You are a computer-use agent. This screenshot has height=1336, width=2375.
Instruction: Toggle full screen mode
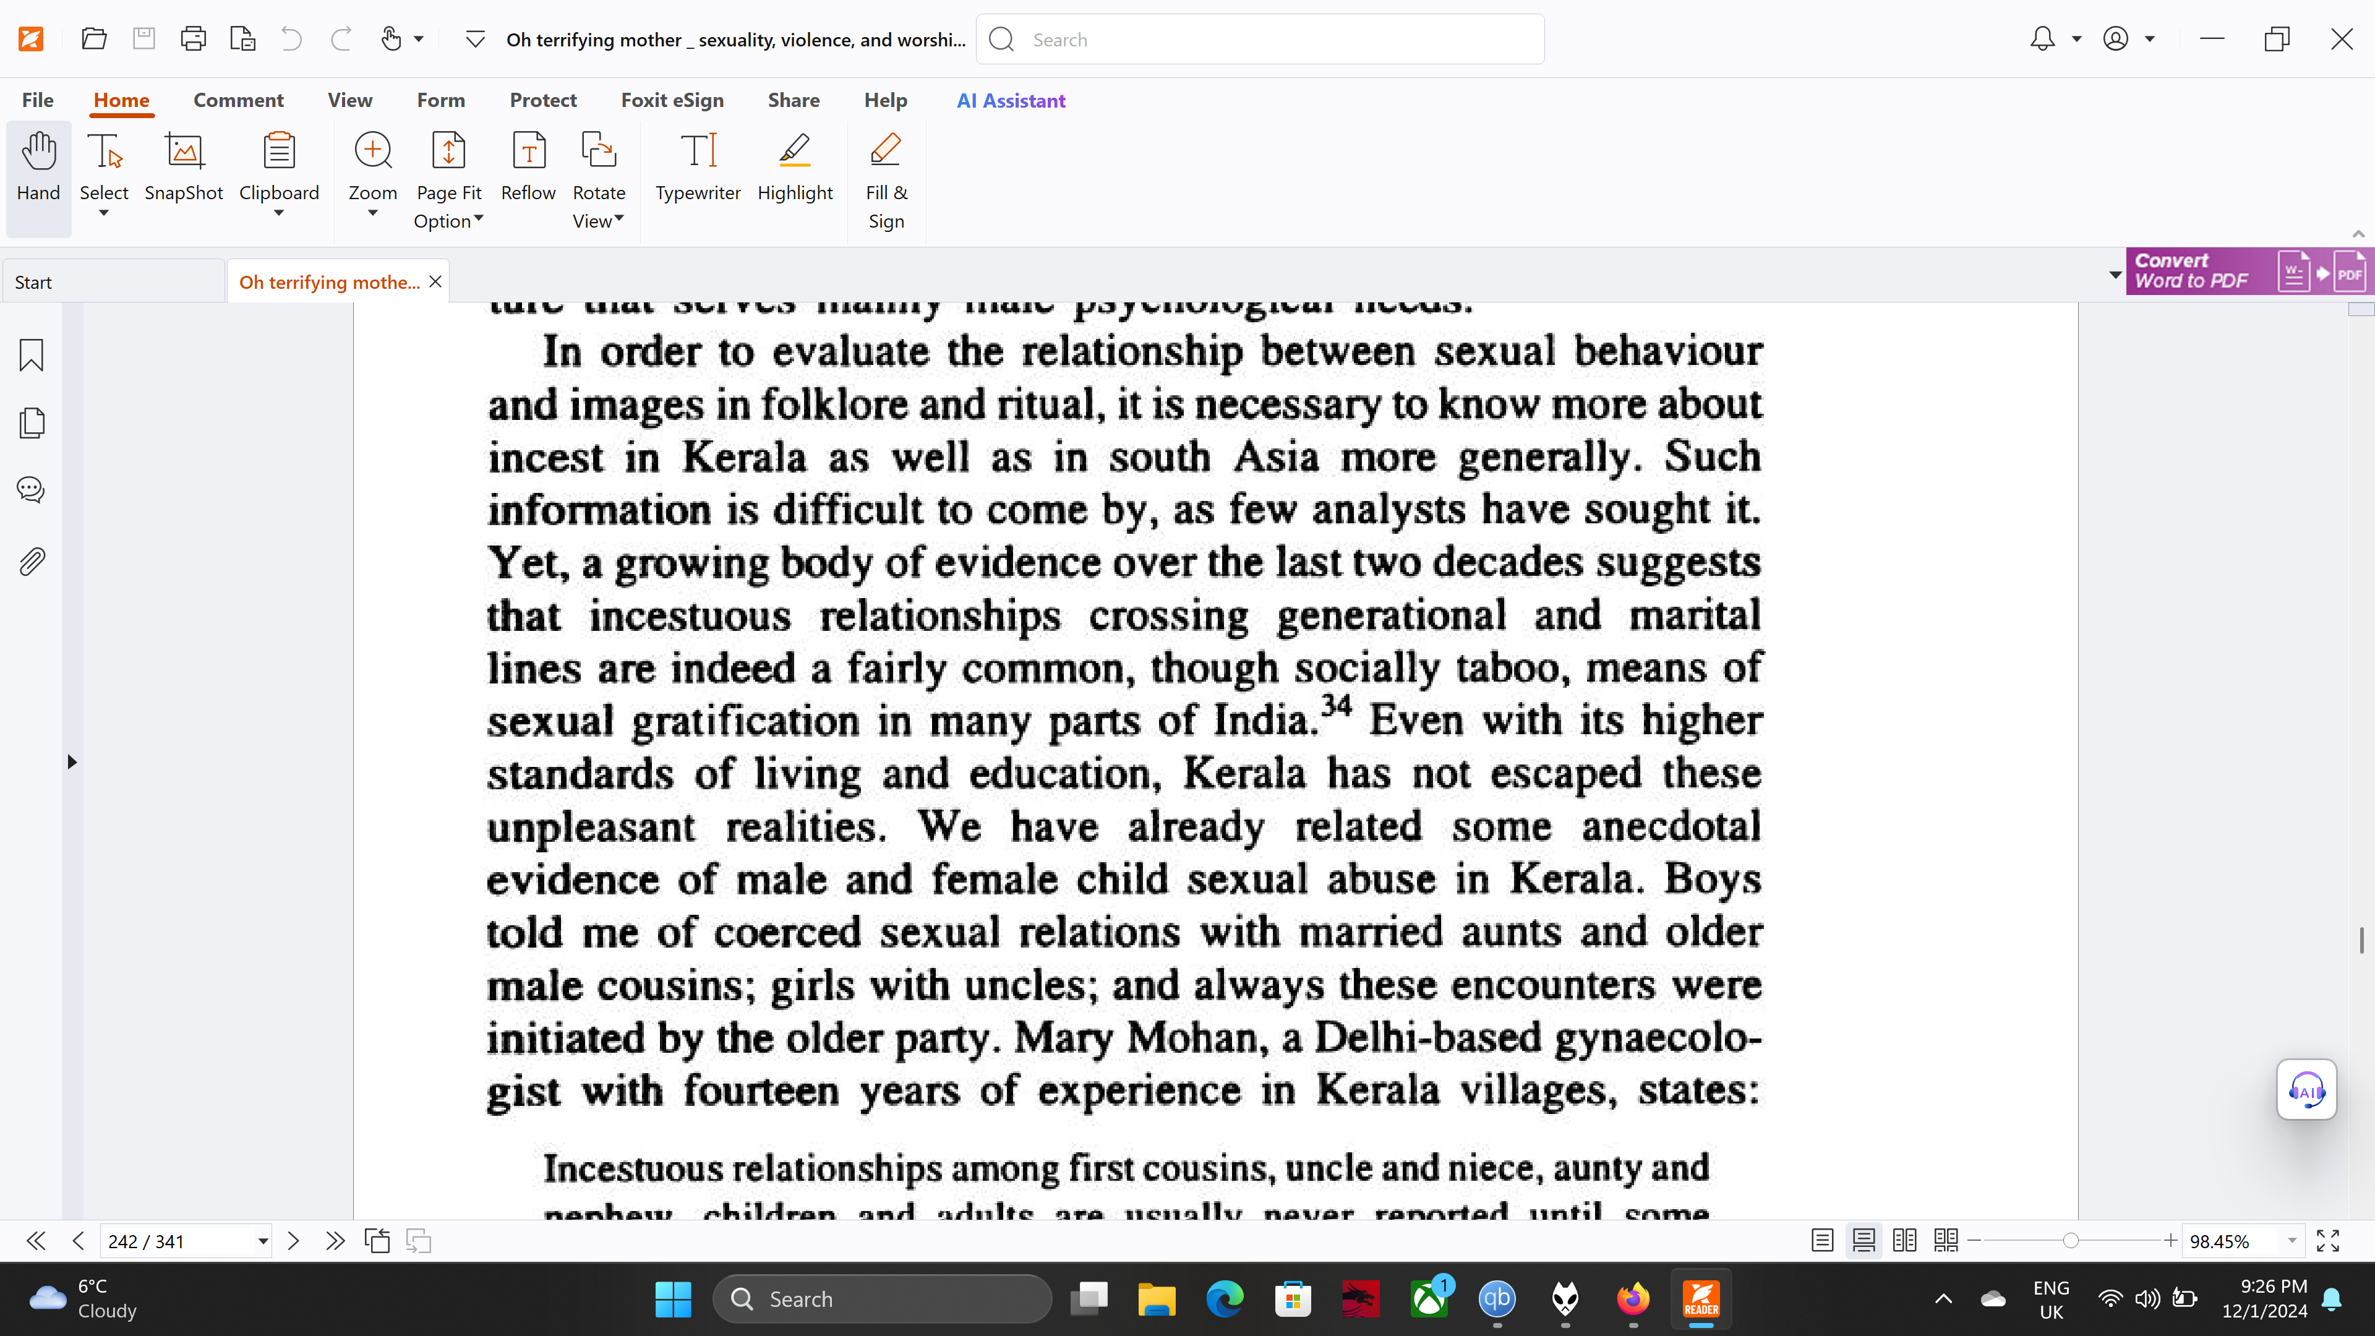(2328, 1241)
